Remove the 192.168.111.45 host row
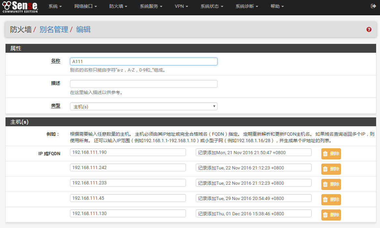 (x=331, y=200)
